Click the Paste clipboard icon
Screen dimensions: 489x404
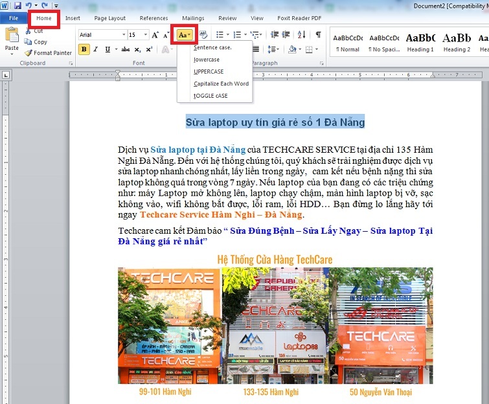tap(12, 35)
